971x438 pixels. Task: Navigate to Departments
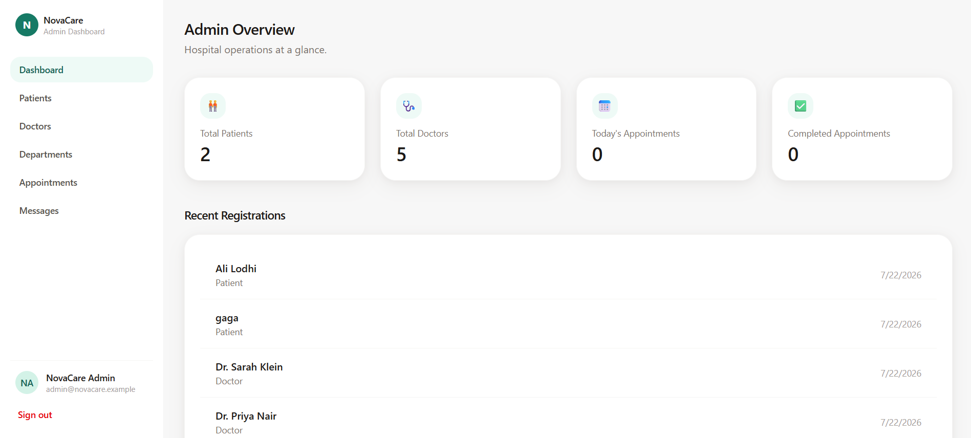(x=81, y=154)
